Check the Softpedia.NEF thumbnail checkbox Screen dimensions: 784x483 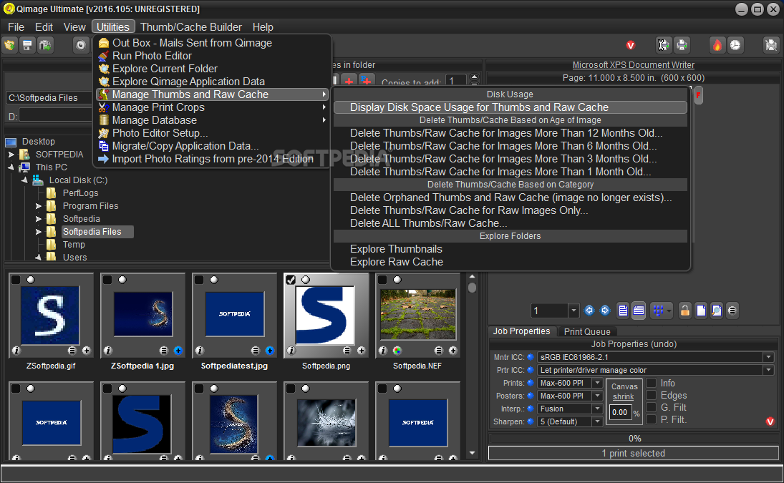pos(382,280)
